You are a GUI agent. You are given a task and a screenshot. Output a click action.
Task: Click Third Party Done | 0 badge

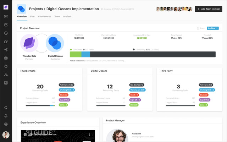tap(203, 105)
